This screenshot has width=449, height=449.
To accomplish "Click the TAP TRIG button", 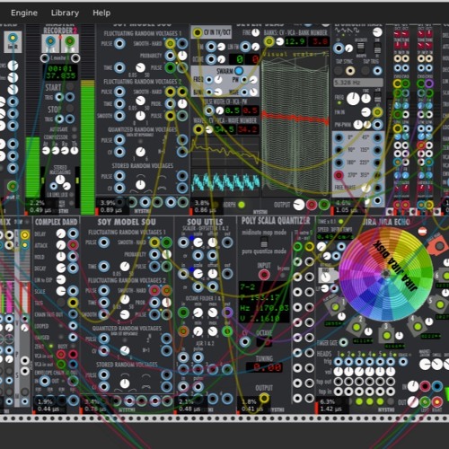I will coord(365,71).
